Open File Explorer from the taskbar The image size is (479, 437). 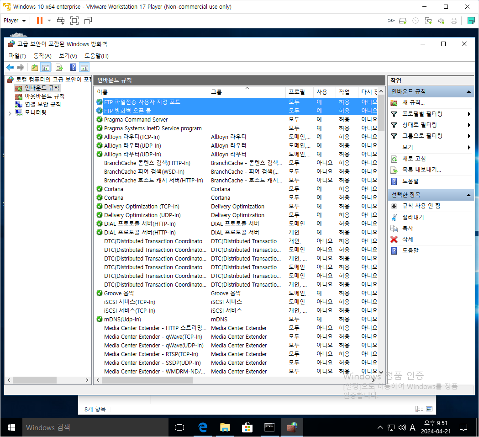click(225, 427)
